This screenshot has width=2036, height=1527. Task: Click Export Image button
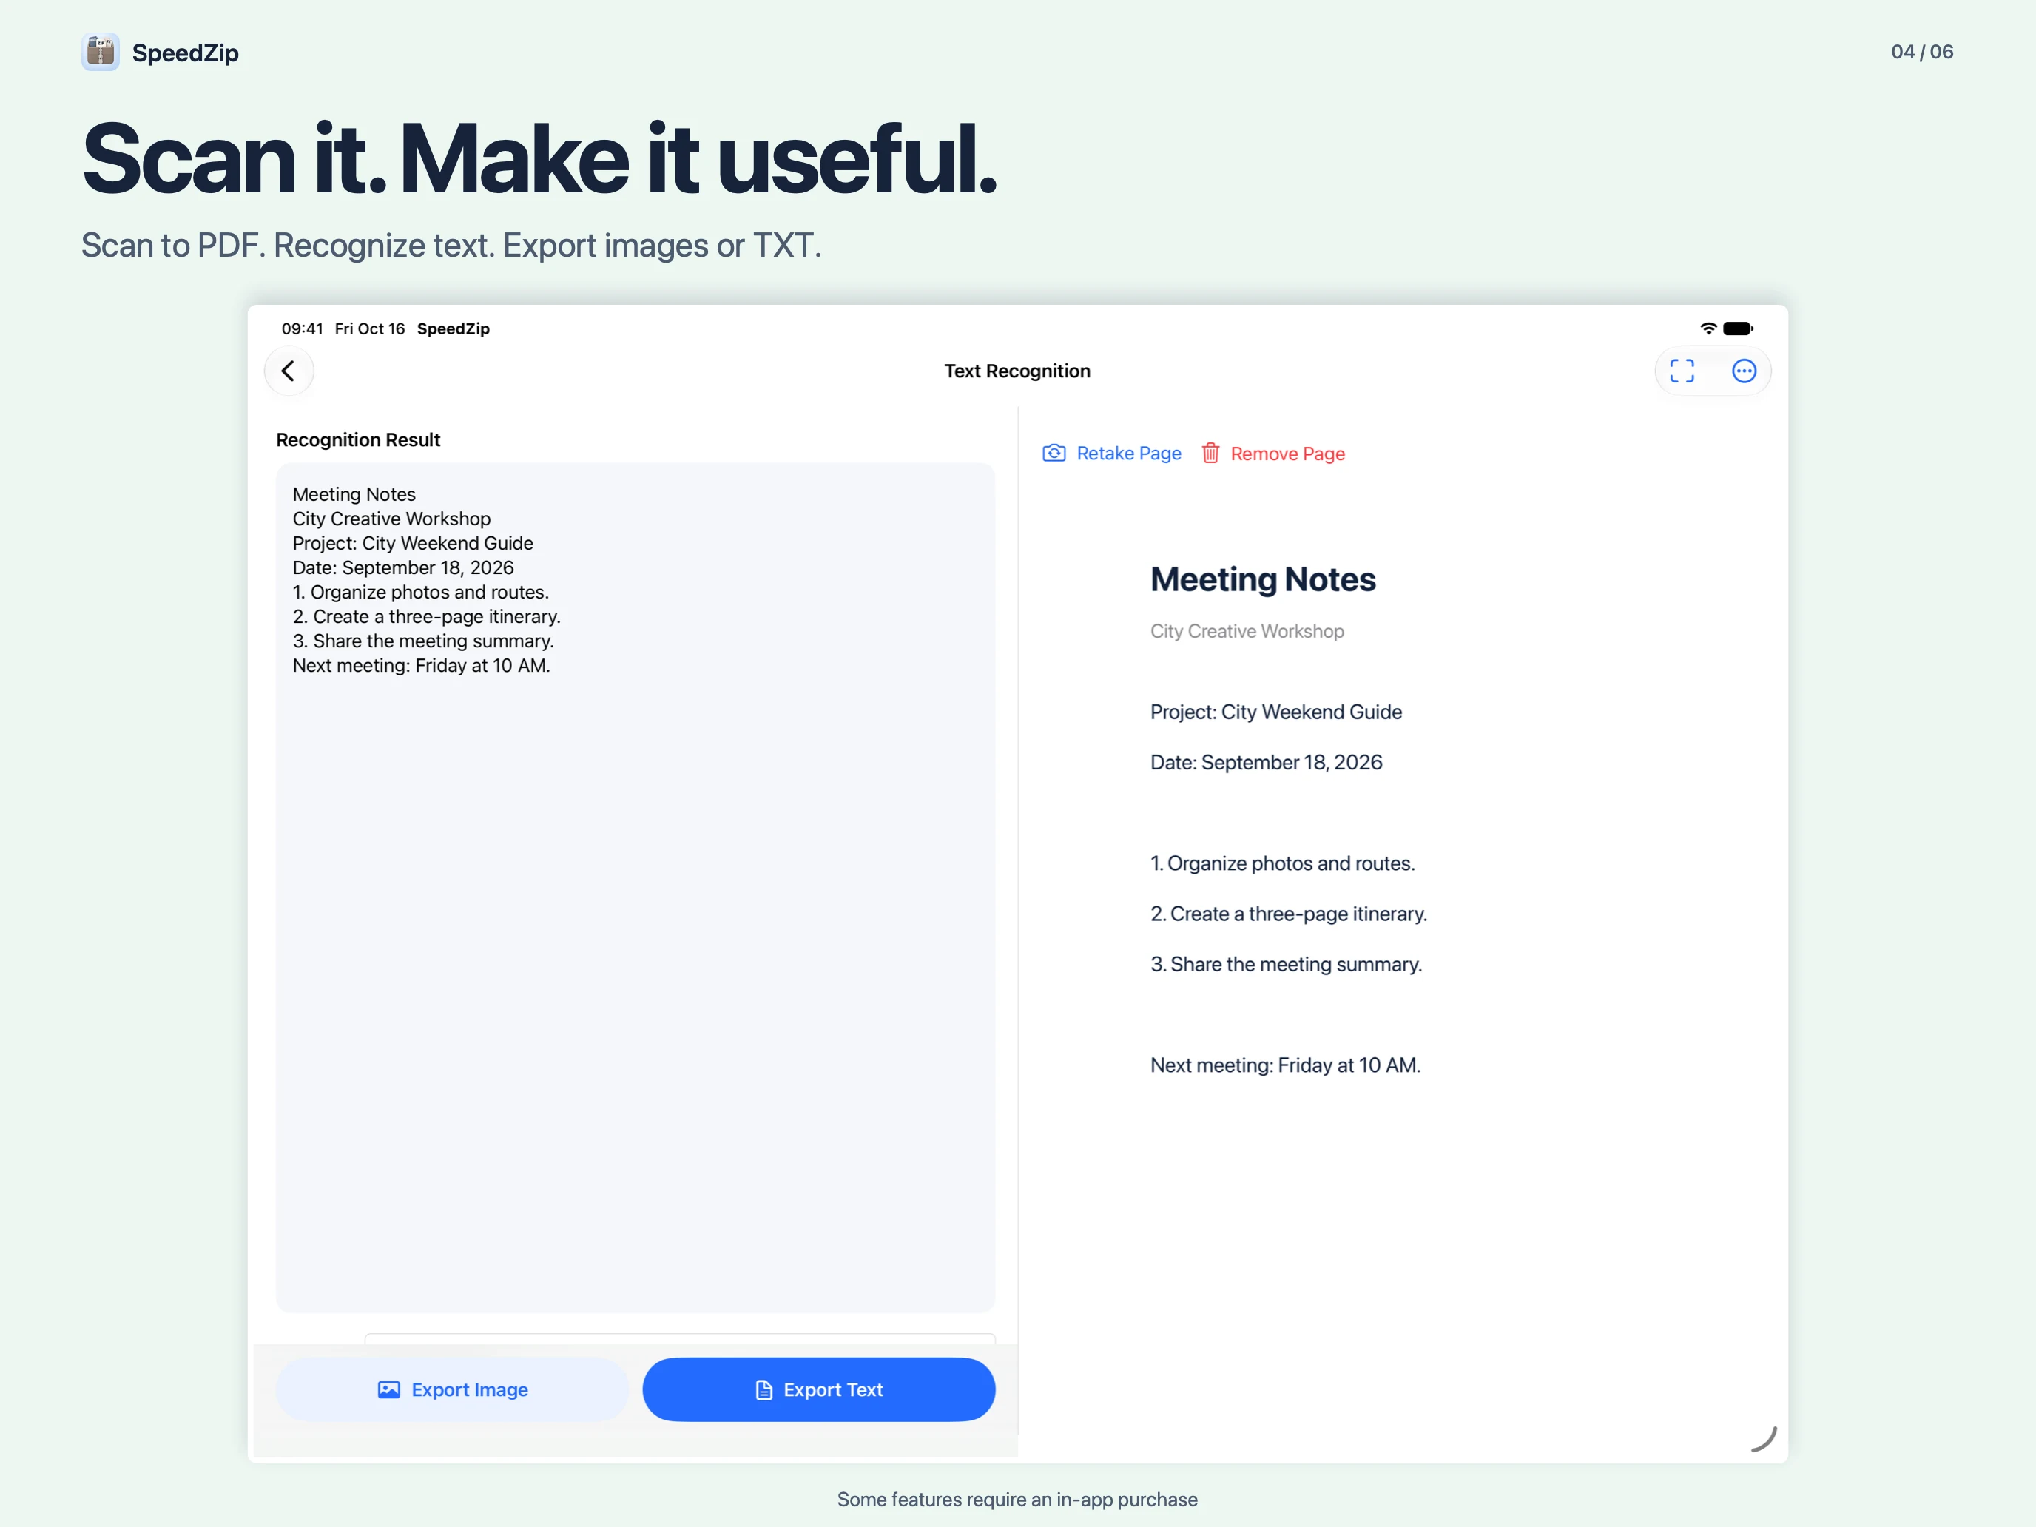(x=452, y=1389)
